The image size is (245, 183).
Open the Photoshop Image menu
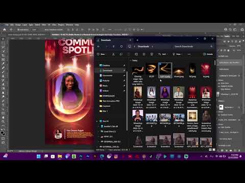[18, 25]
